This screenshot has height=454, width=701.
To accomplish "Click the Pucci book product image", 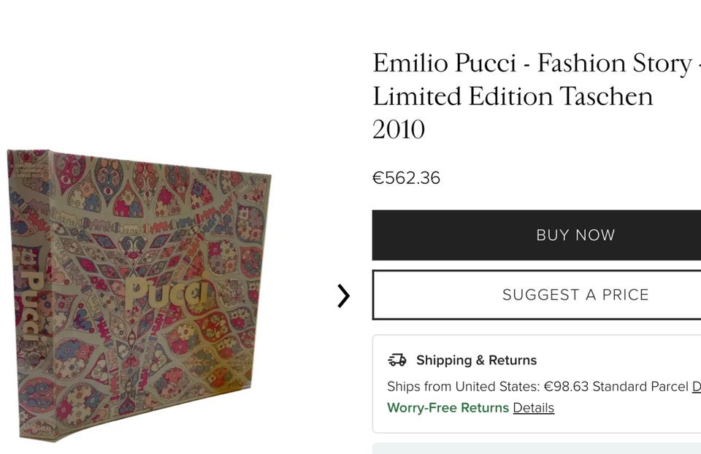I will 139,295.
